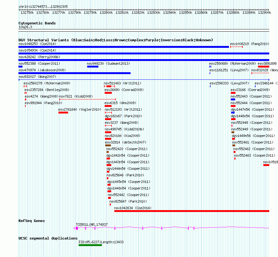Open nsv825646 (Park2010) variant

[125, 175]
